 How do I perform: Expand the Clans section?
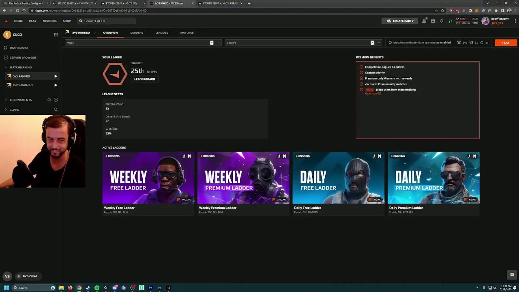coord(5,109)
